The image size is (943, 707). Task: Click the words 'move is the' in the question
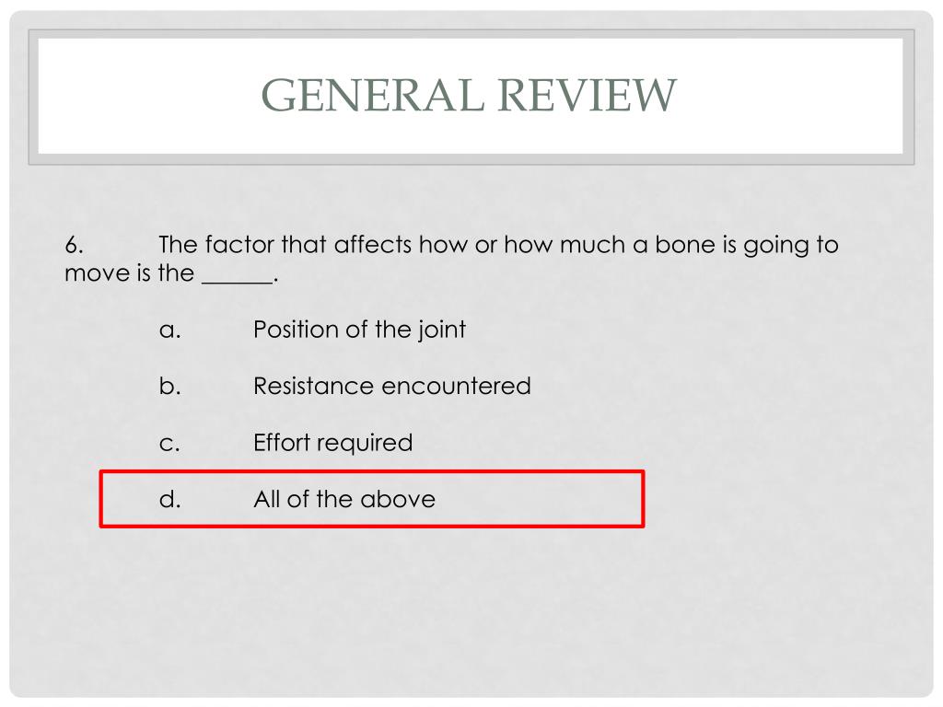(x=129, y=272)
